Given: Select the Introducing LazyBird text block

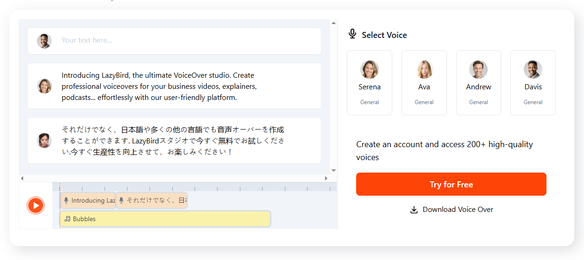Looking at the screenshot, I should tap(174, 86).
